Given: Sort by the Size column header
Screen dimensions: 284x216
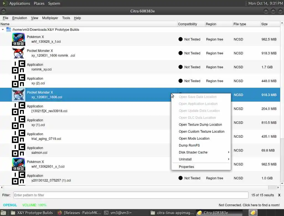Looking at the screenshot, I should tap(270, 24).
